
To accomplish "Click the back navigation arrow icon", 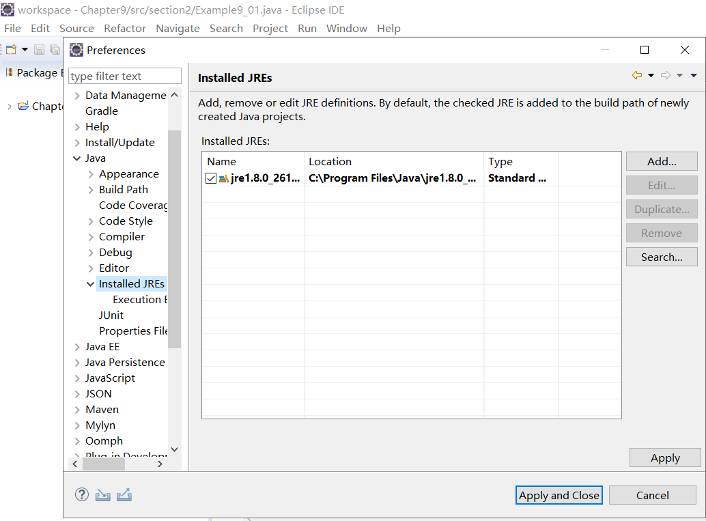I will click(636, 75).
